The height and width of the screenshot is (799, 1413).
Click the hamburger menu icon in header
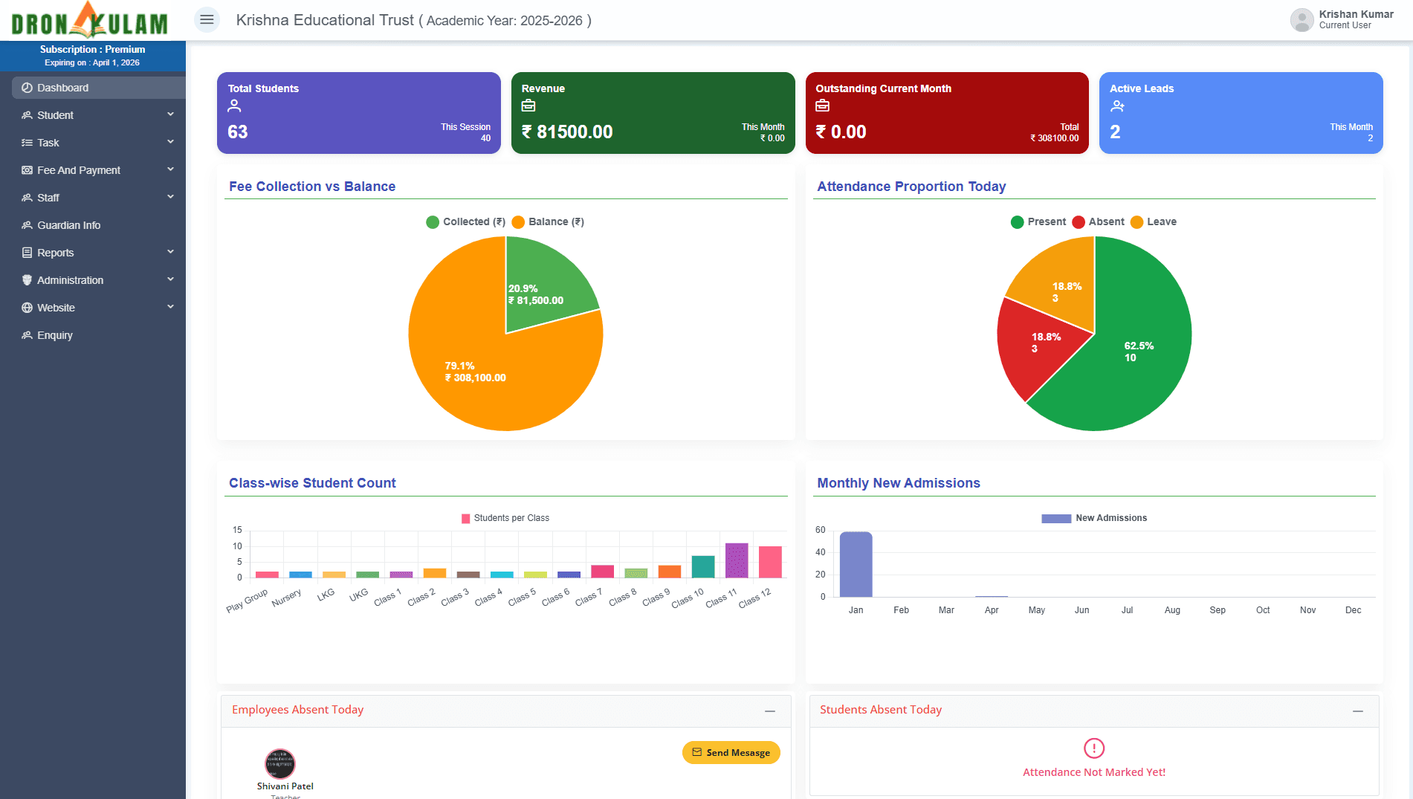pos(207,20)
